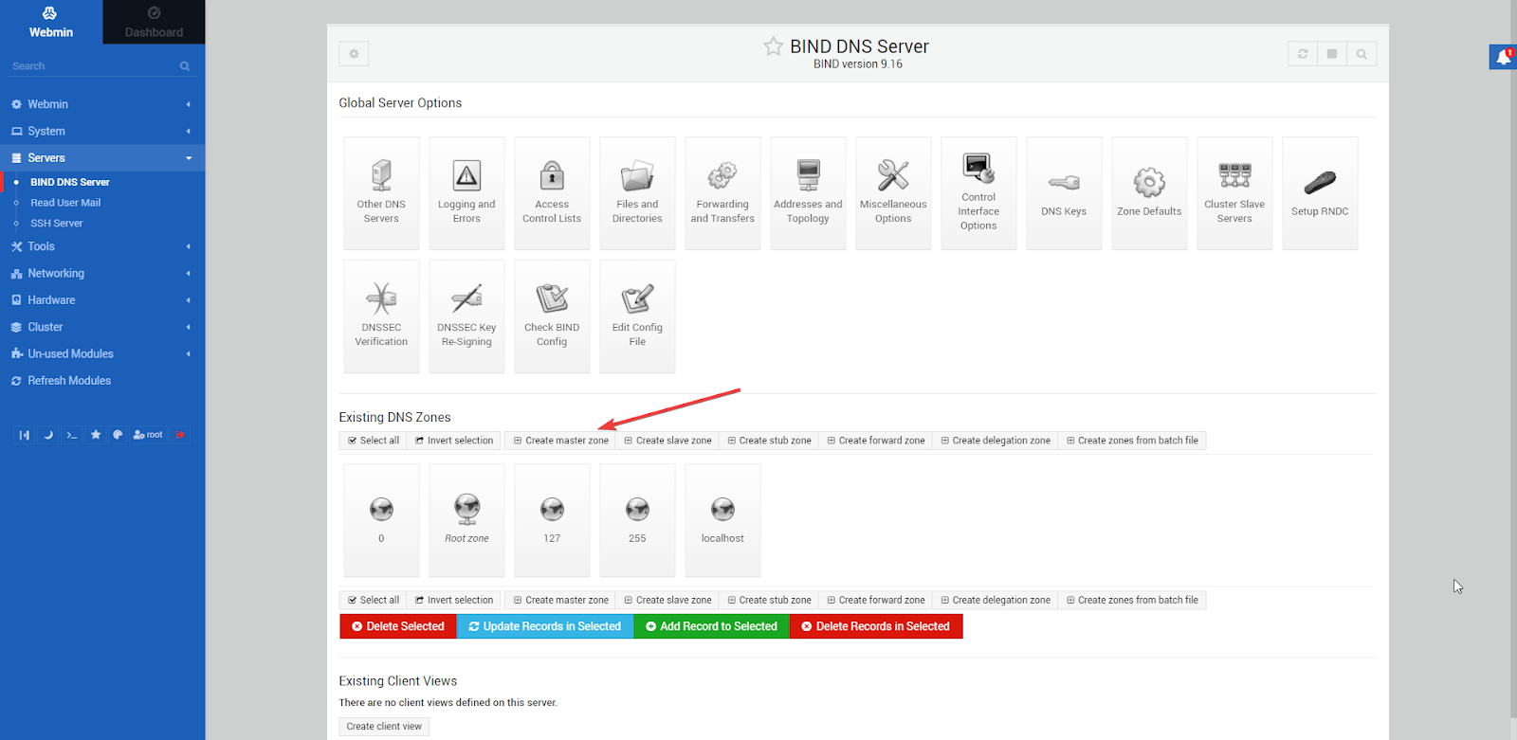This screenshot has width=1517, height=740.
Task: Switch to the Webmin tab
Action: [51, 22]
